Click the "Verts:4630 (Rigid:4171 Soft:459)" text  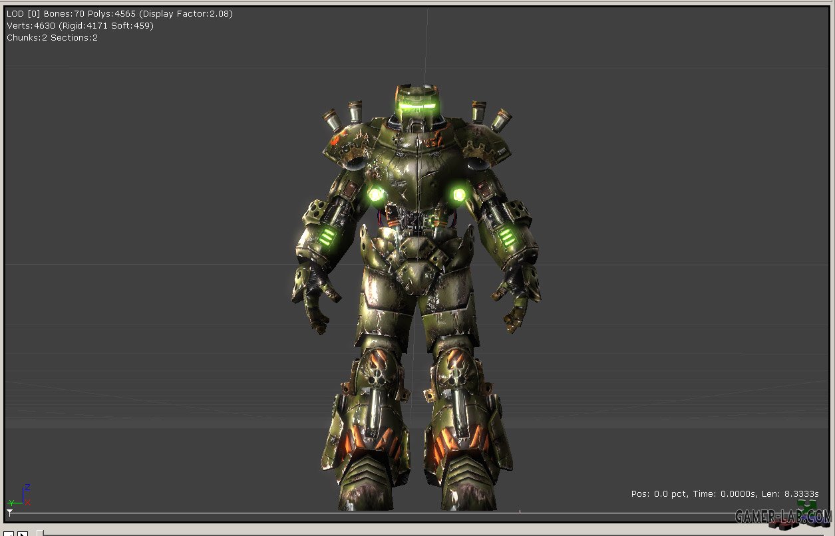(80, 25)
